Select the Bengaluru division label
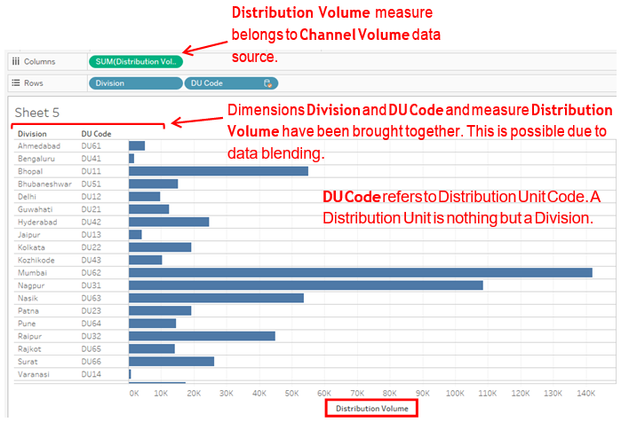Image resolution: width=621 pixels, height=422 pixels. (x=36, y=159)
